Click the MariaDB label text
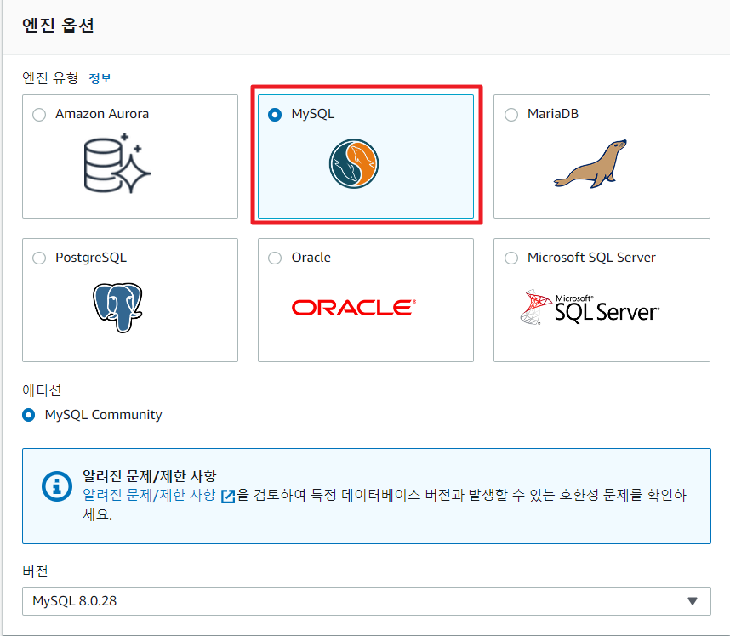 [553, 114]
